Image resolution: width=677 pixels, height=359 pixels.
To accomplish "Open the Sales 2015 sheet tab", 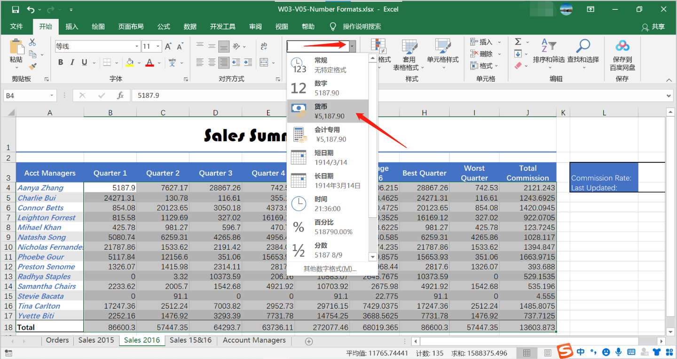I will [x=96, y=340].
